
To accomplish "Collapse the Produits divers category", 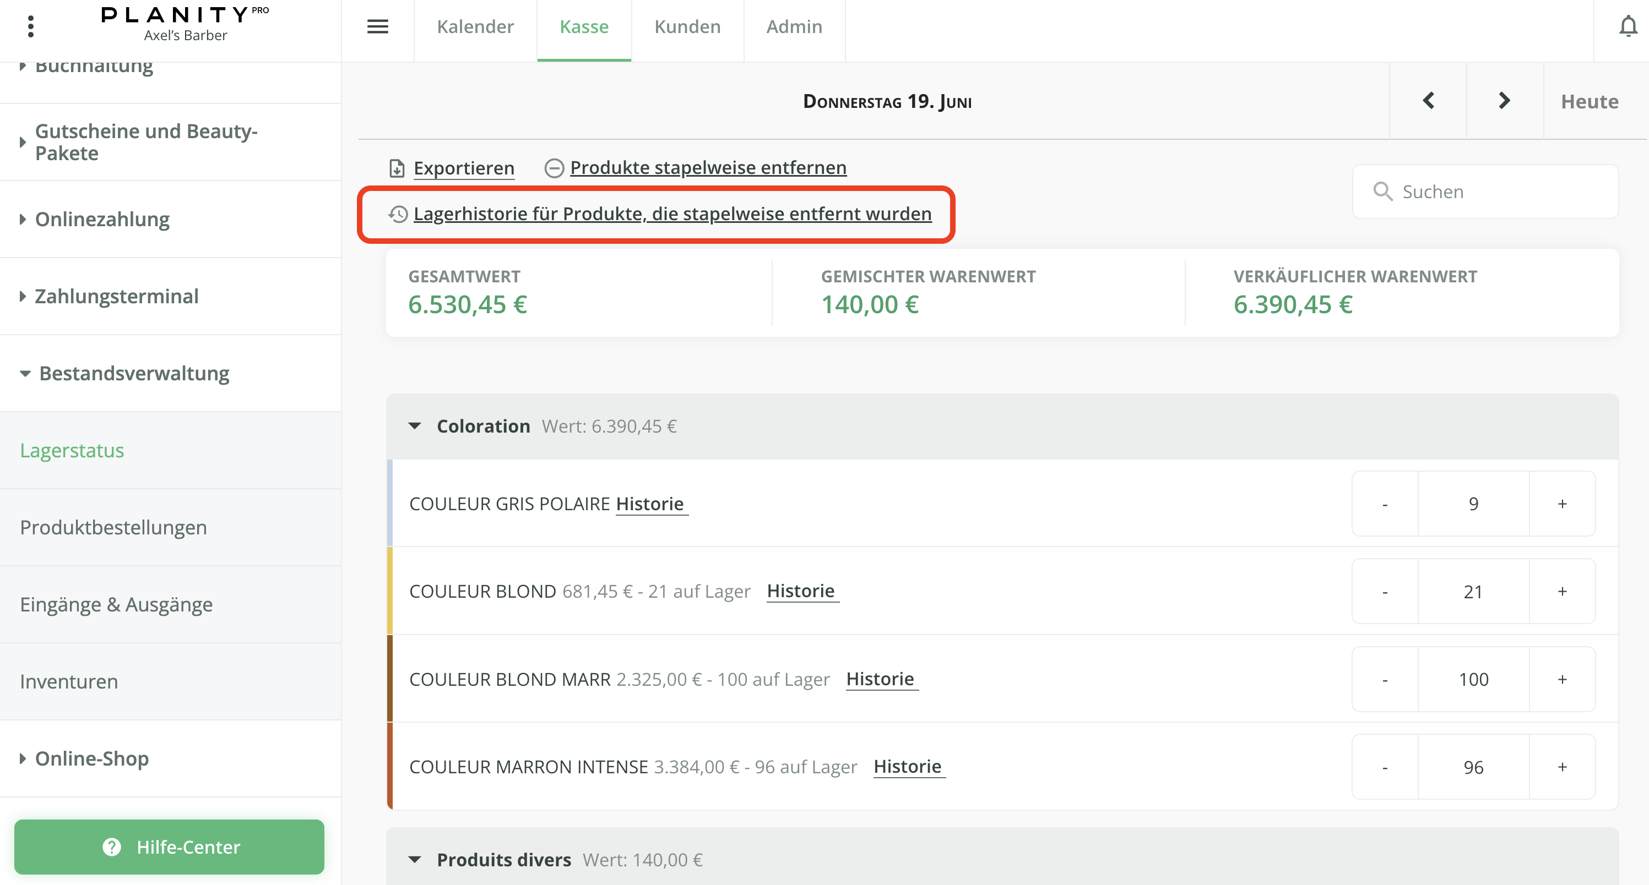I will (x=415, y=860).
